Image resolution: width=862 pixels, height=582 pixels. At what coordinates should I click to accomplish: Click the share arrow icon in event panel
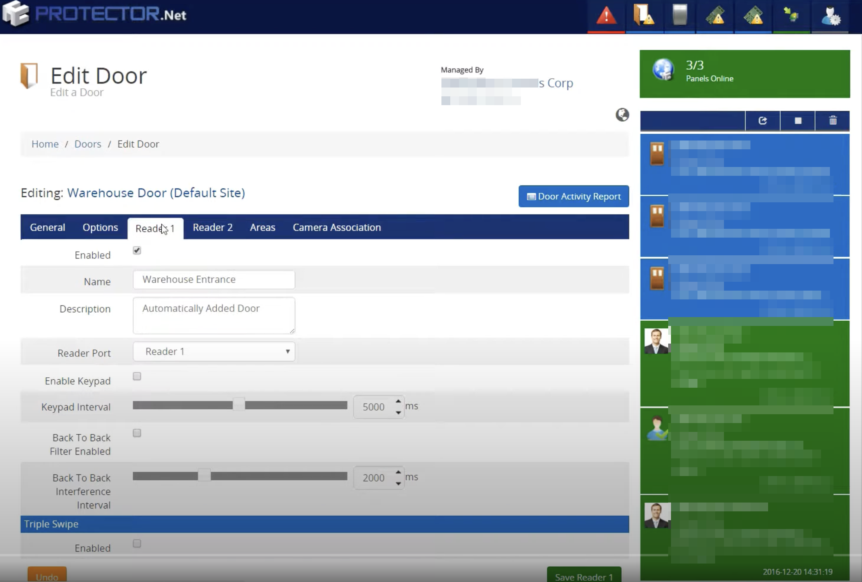click(x=762, y=120)
